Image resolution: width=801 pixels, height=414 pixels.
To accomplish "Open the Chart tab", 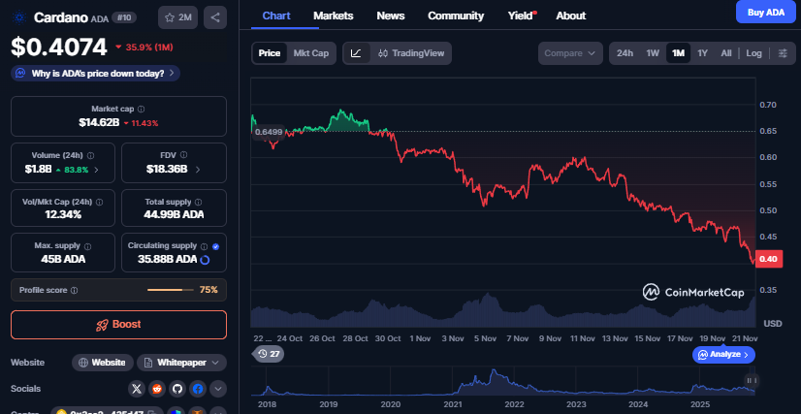I will pos(277,16).
